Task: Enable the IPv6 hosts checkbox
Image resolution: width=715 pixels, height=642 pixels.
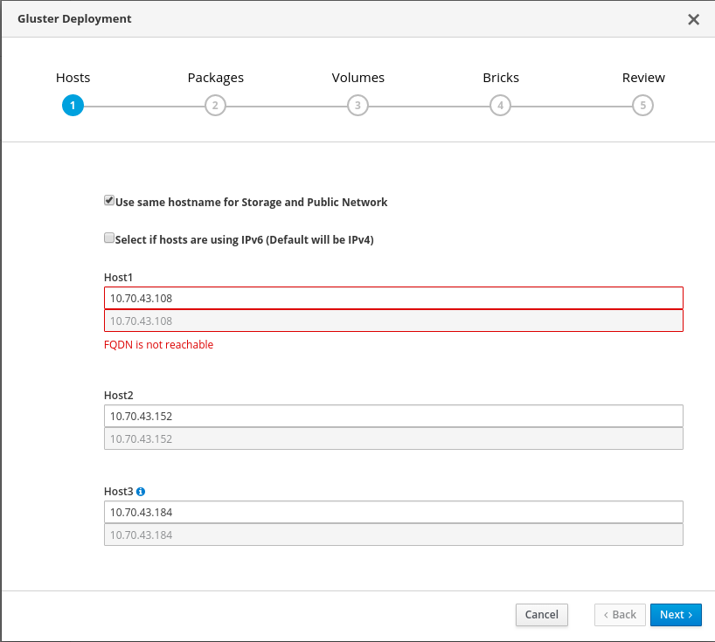Action: coord(109,238)
